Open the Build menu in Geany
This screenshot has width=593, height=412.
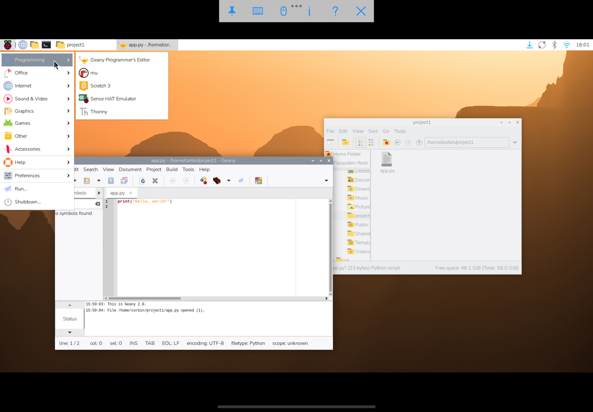pos(171,170)
